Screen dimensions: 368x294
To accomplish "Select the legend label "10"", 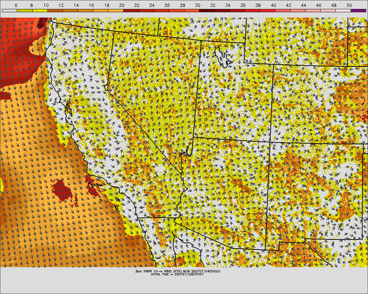I will pos(46,5).
